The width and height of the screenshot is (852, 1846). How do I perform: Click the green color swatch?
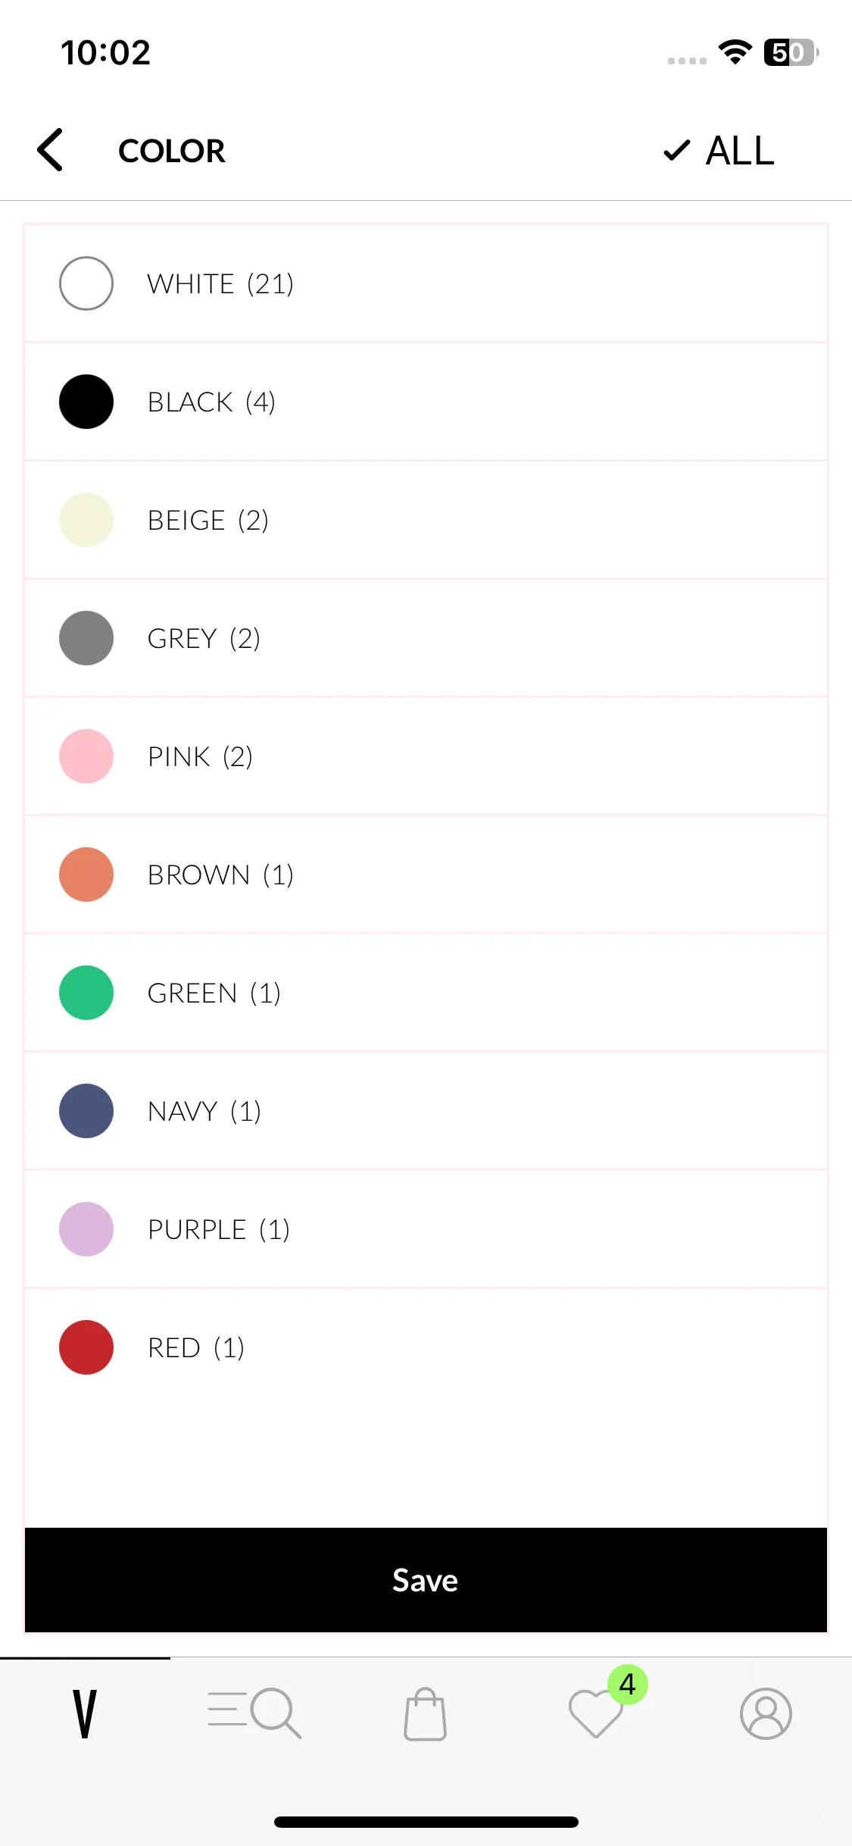(x=86, y=993)
